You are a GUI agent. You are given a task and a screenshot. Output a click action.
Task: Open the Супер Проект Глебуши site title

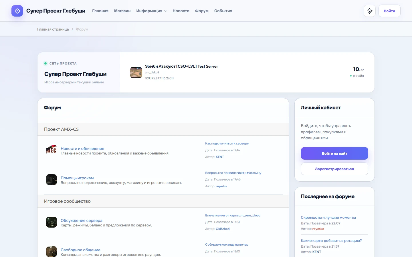[56, 11]
